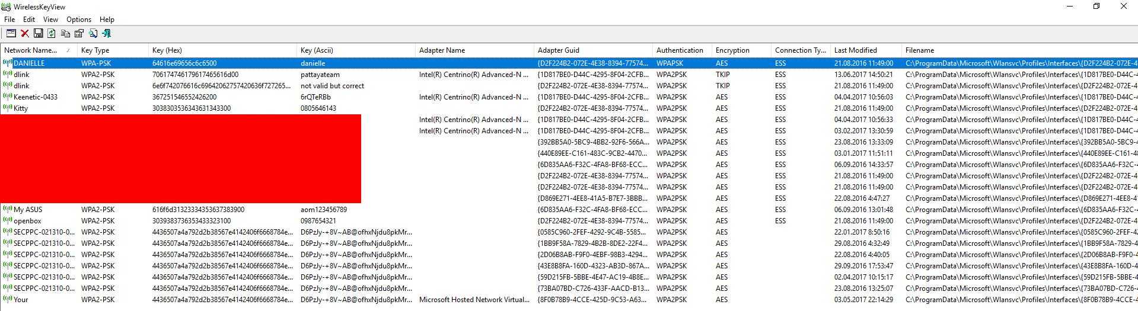Click the copy selected items icon
This screenshot has width=1138, height=311.
click(65, 34)
